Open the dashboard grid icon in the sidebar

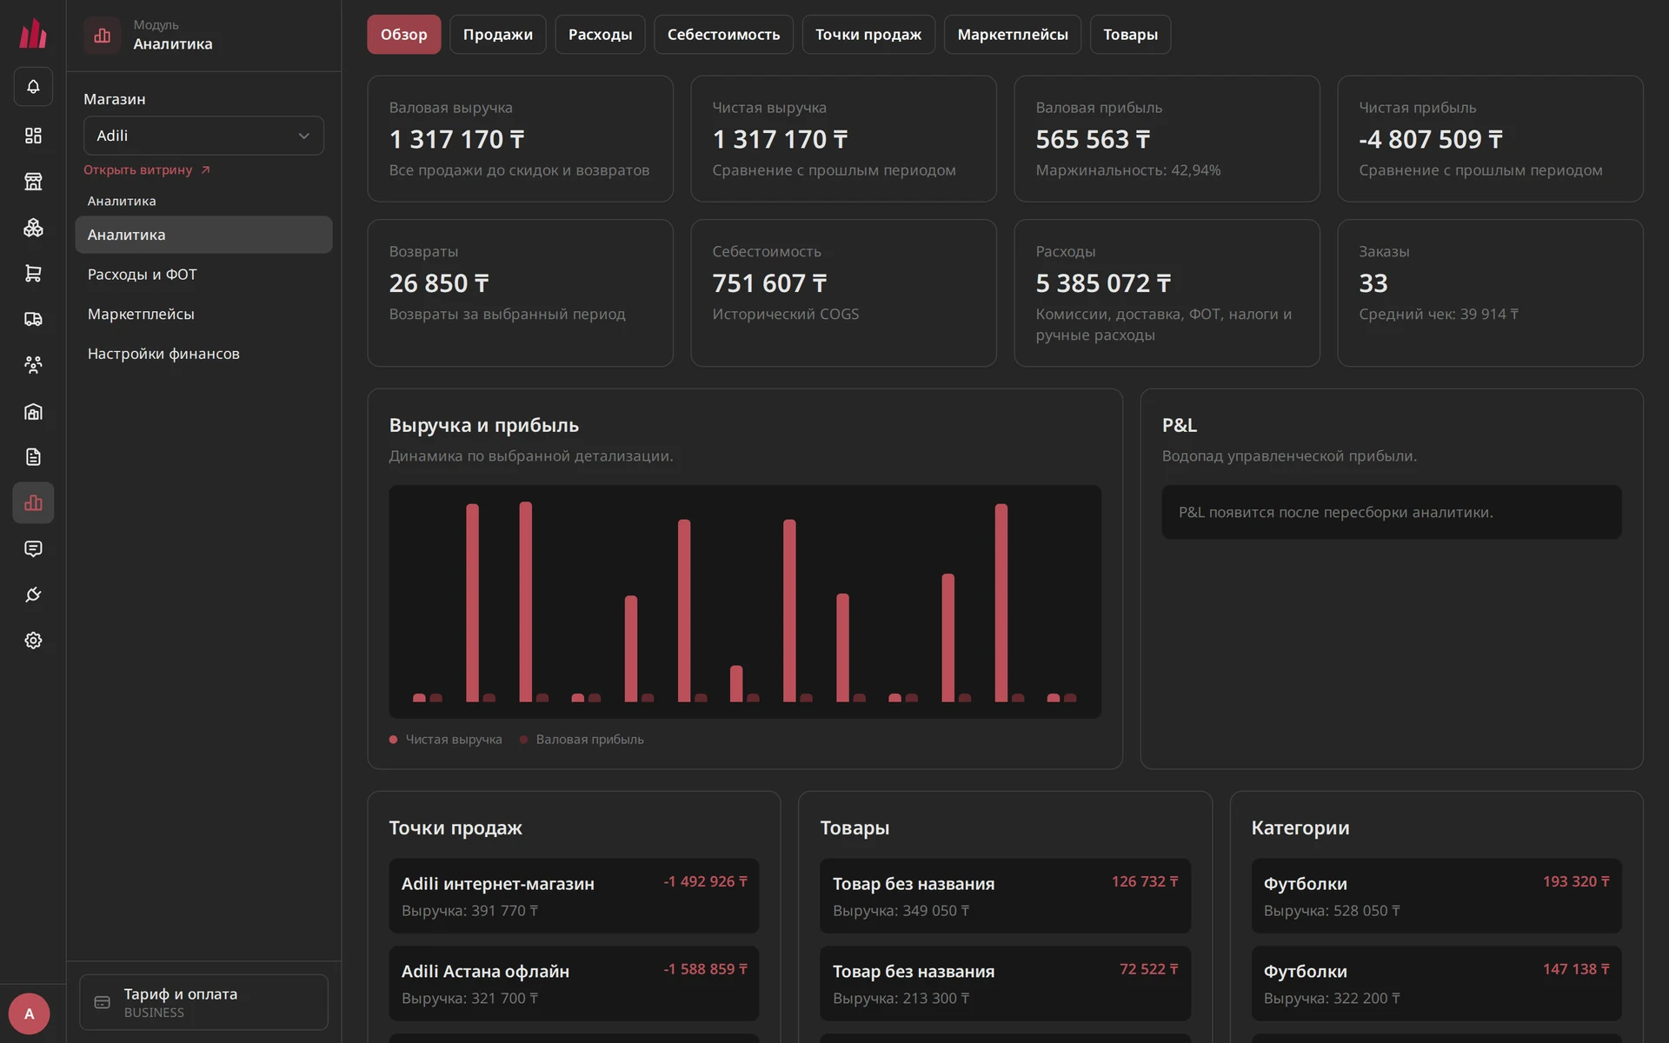click(33, 136)
